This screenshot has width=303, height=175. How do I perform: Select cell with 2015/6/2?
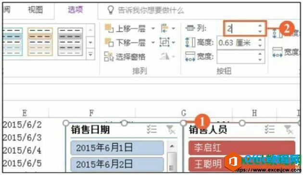click(22, 125)
